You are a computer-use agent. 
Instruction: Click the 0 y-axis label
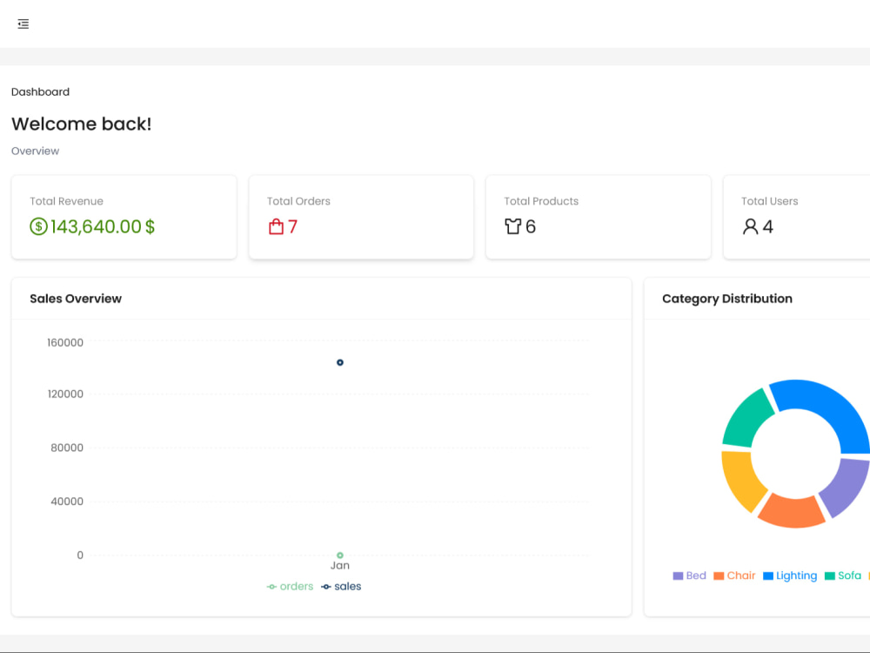[80, 555]
